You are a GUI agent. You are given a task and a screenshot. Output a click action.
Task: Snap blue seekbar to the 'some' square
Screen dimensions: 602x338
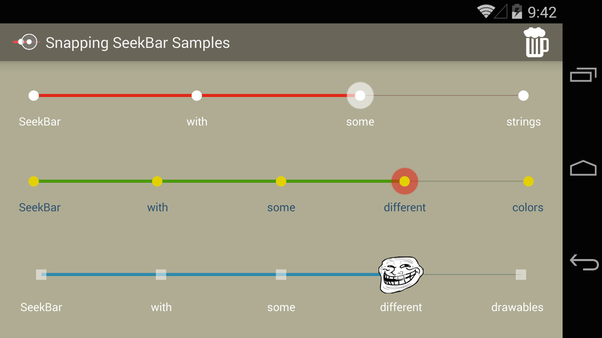coord(281,275)
